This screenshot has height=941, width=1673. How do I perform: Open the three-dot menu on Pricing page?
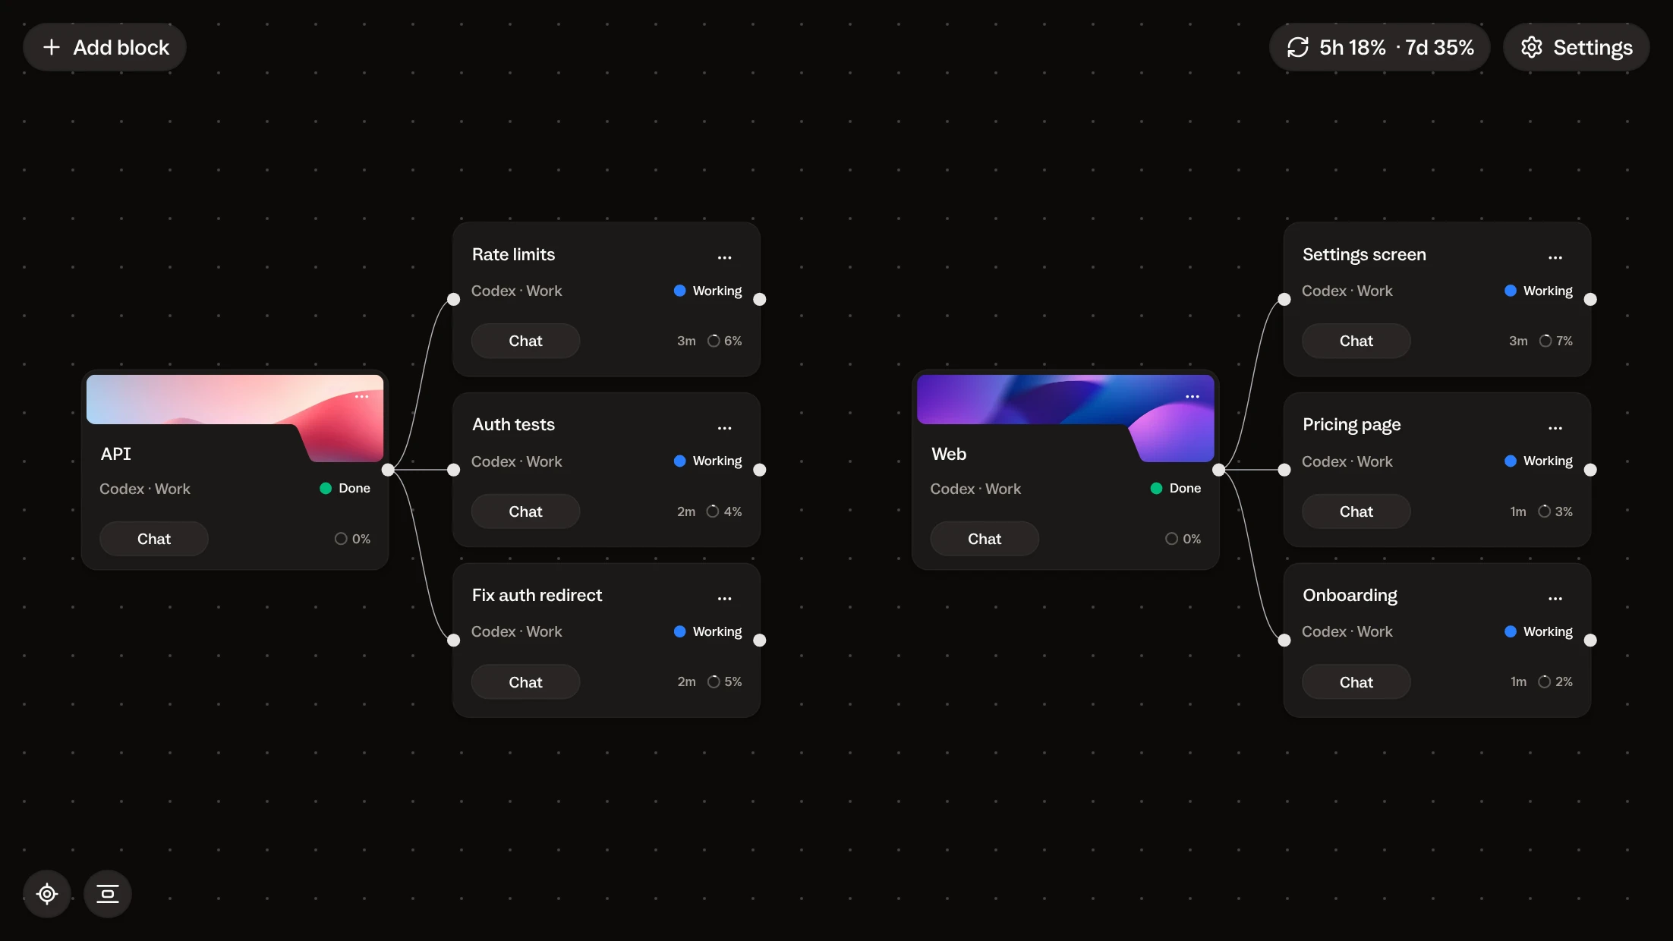tap(1555, 428)
